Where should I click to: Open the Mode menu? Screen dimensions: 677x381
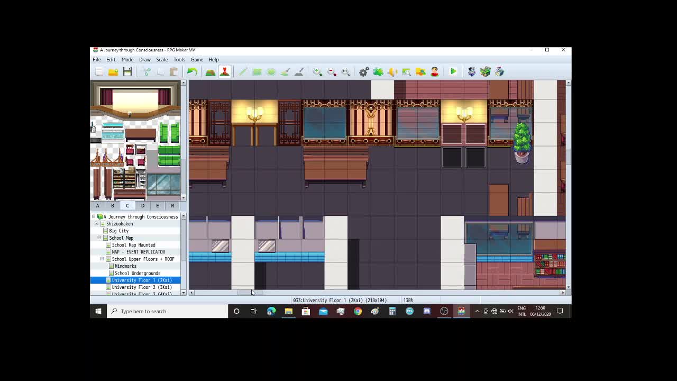[x=127, y=59]
